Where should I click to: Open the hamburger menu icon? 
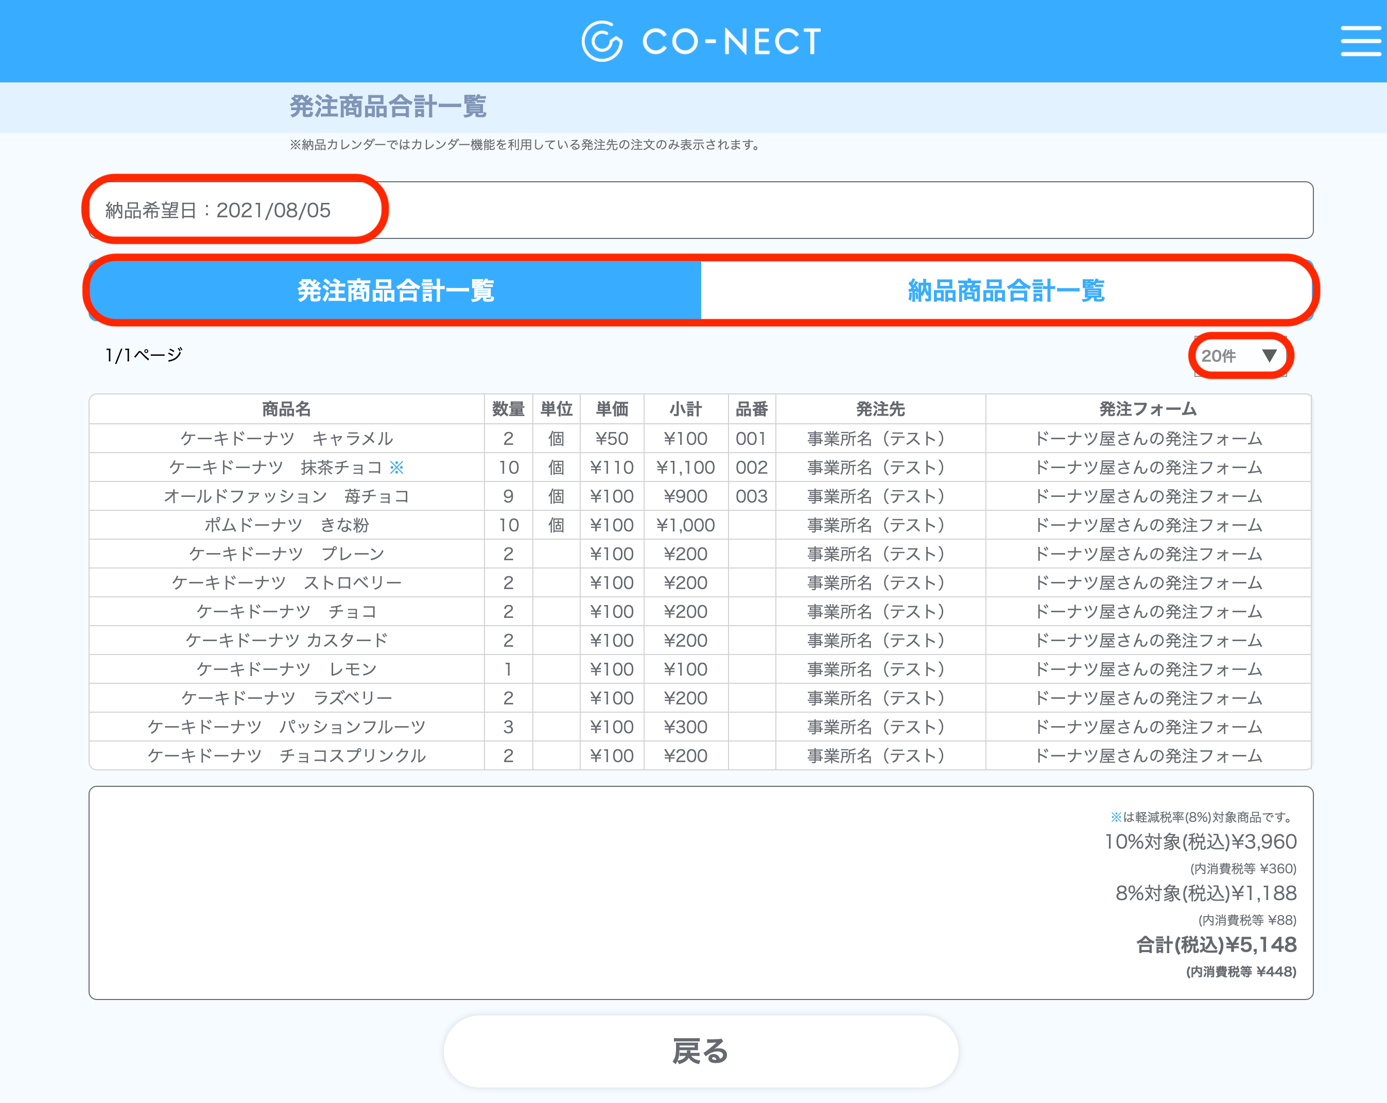(x=1361, y=41)
